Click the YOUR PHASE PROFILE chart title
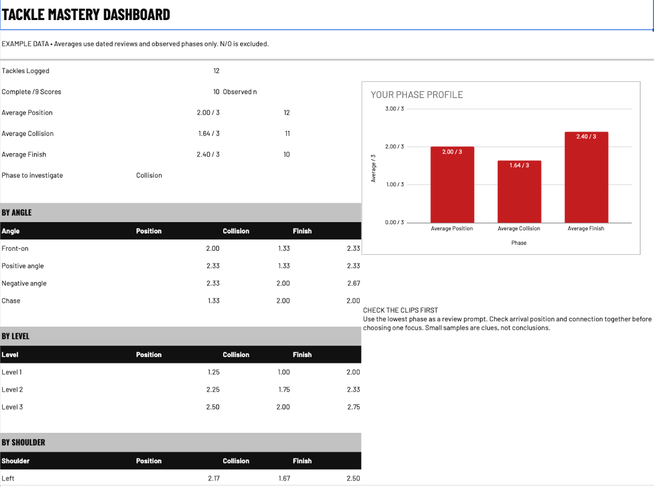 (417, 95)
